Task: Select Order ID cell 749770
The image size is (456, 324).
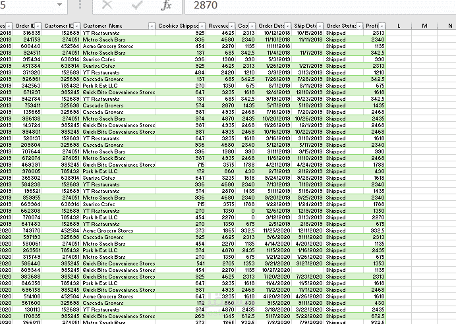Action: (28, 230)
